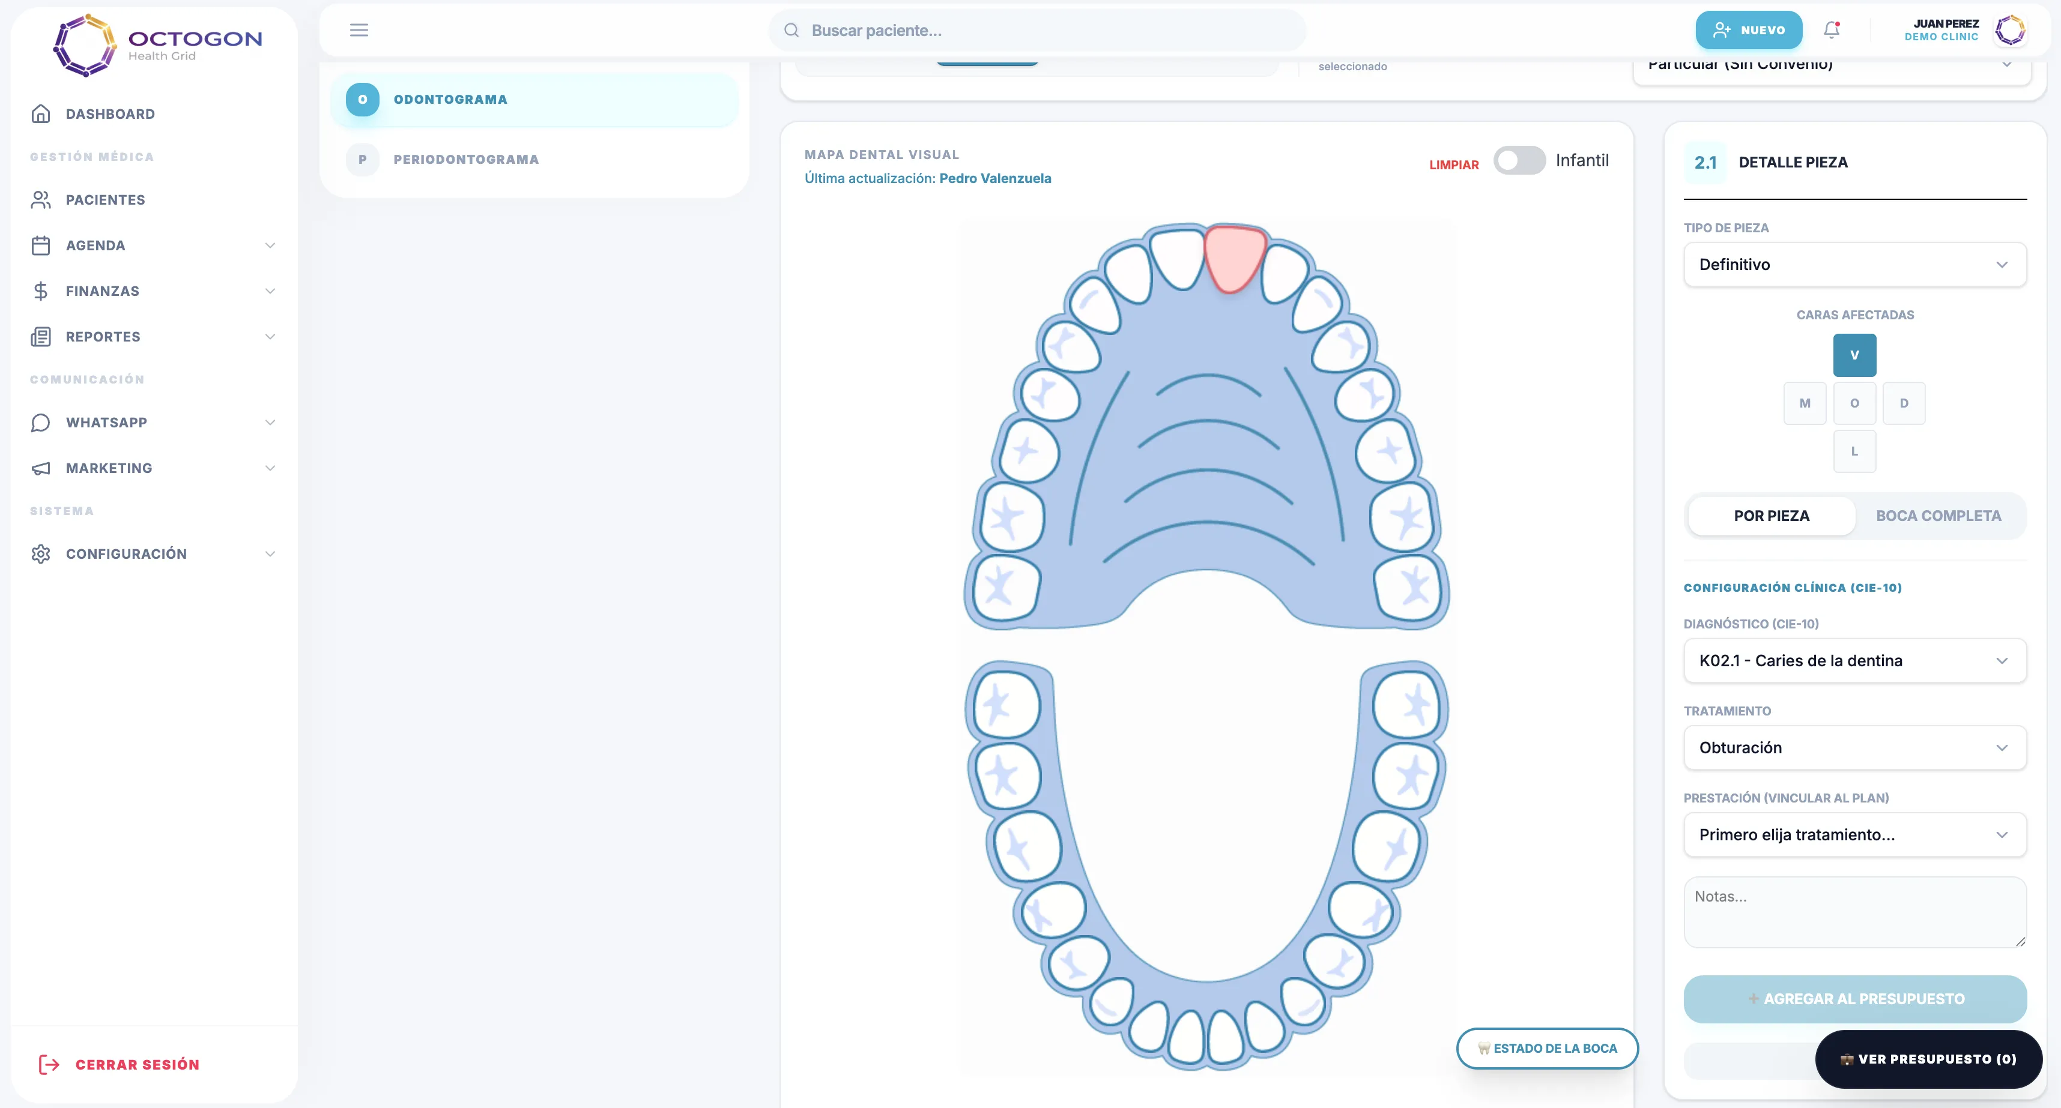Expand the Finanzas sidebar chevron
Screen dimensions: 2061x1108
click(x=270, y=291)
